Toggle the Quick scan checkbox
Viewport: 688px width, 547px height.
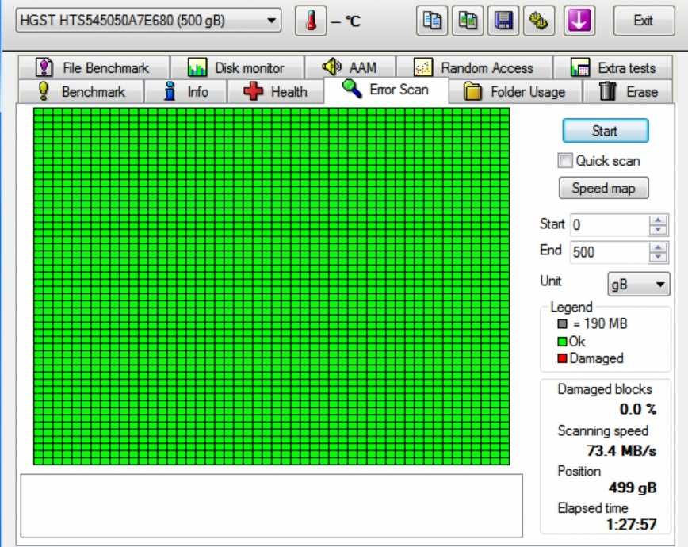pos(564,161)
